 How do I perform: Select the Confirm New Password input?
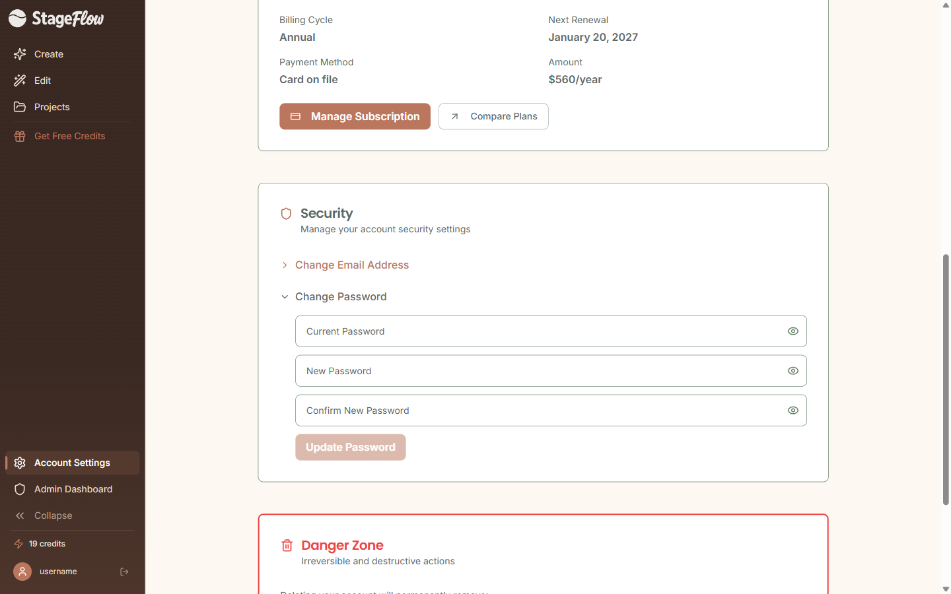(x=551, y=411)
